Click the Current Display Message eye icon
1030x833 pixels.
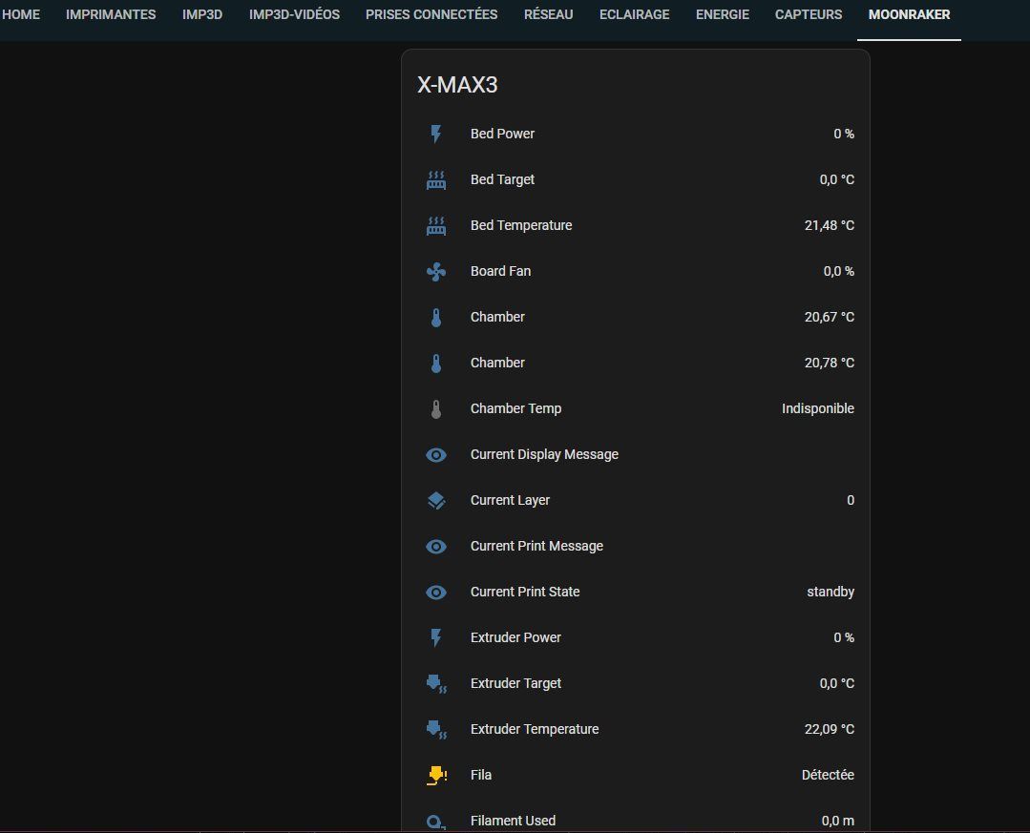point(436,455)
